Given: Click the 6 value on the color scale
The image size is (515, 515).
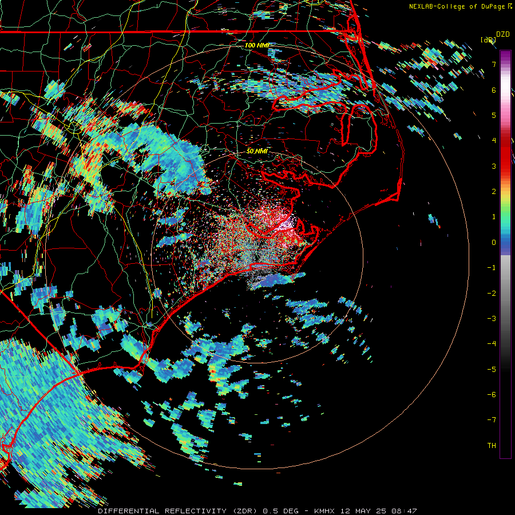Looking at the screenshot, I should point(494,90).
